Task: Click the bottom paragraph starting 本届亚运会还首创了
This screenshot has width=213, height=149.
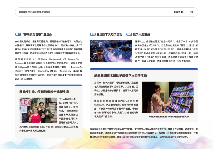Action: [144, 133]
